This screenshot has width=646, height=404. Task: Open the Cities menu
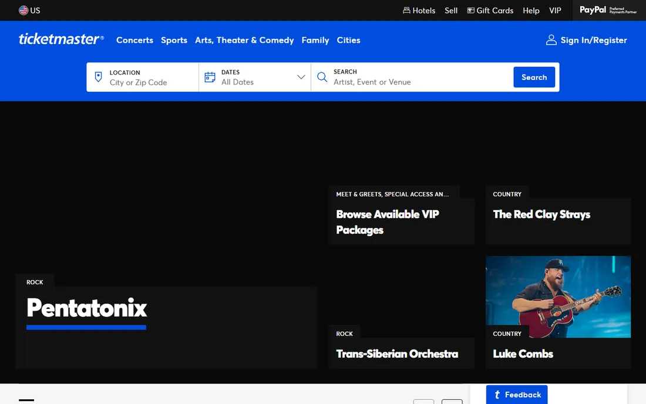pyautogui.click(x=348, y=40)
